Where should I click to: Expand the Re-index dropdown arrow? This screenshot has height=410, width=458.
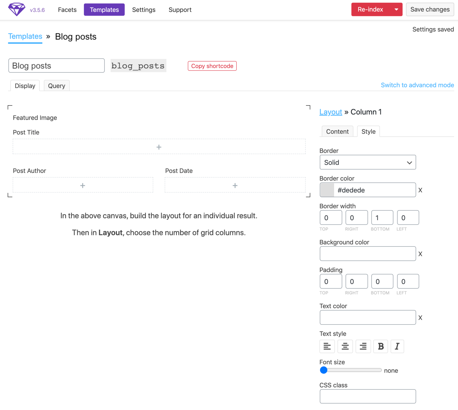396,9
